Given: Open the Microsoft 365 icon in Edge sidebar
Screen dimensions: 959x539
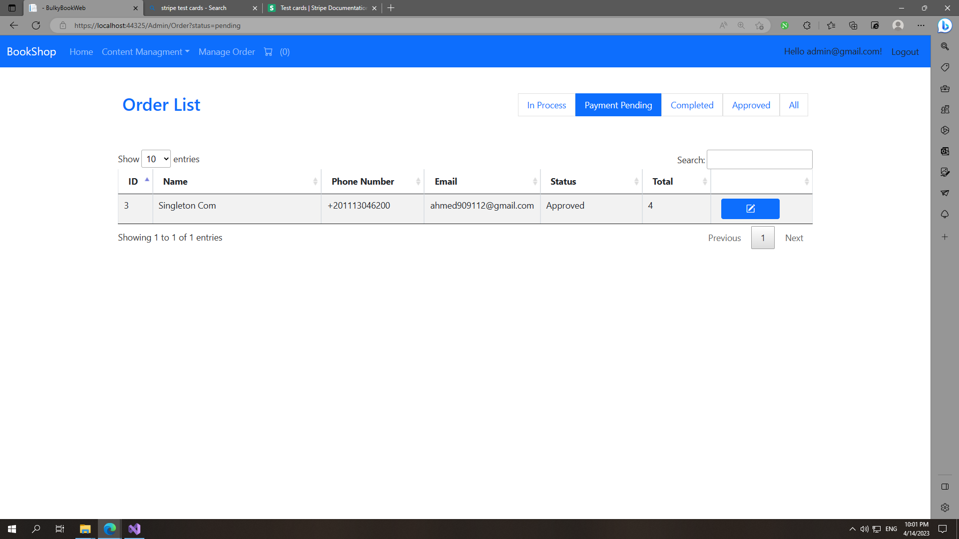Looking at the screenshot, I should (945, 88).
